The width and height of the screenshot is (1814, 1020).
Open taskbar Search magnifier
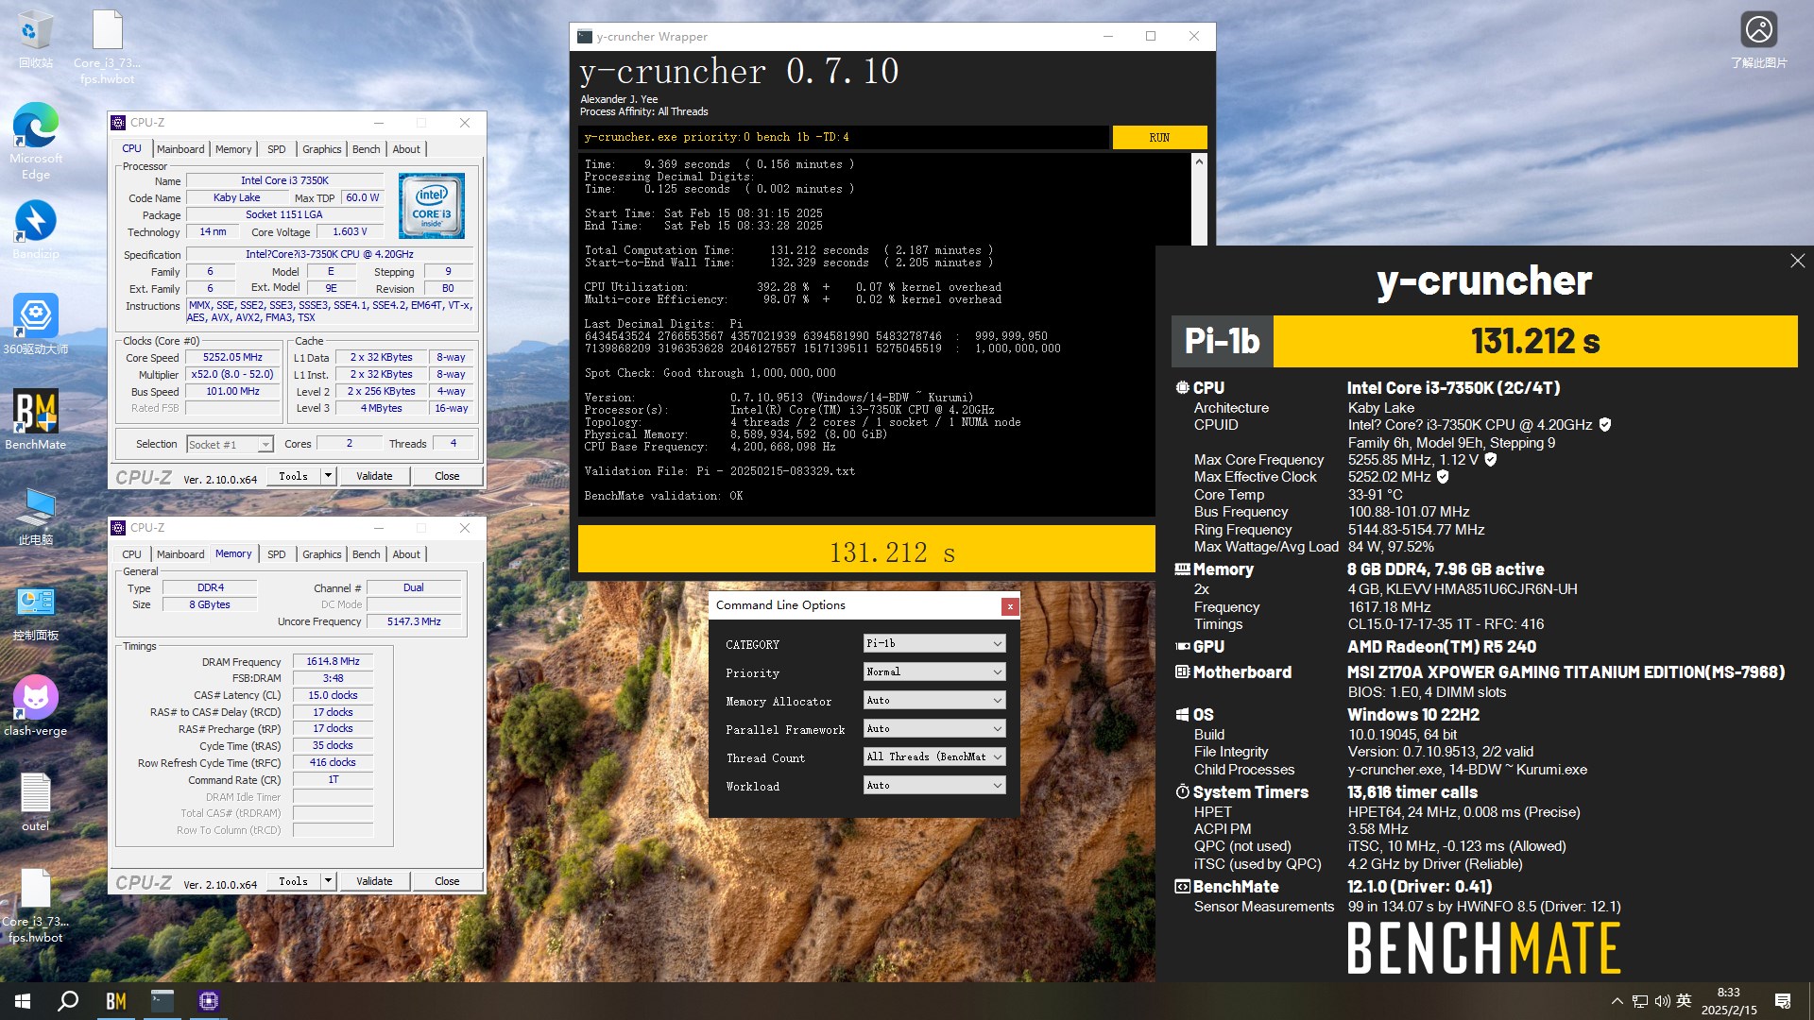[68, 1001]
